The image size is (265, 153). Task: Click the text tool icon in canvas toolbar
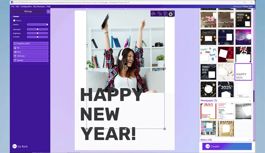tap(159, 14)
